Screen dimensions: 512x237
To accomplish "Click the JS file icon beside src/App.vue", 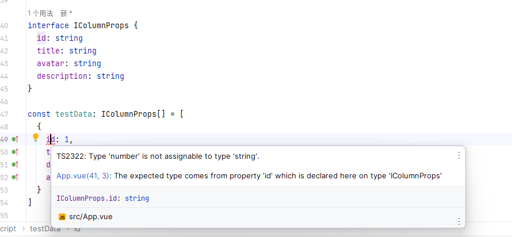I will 62,217.
